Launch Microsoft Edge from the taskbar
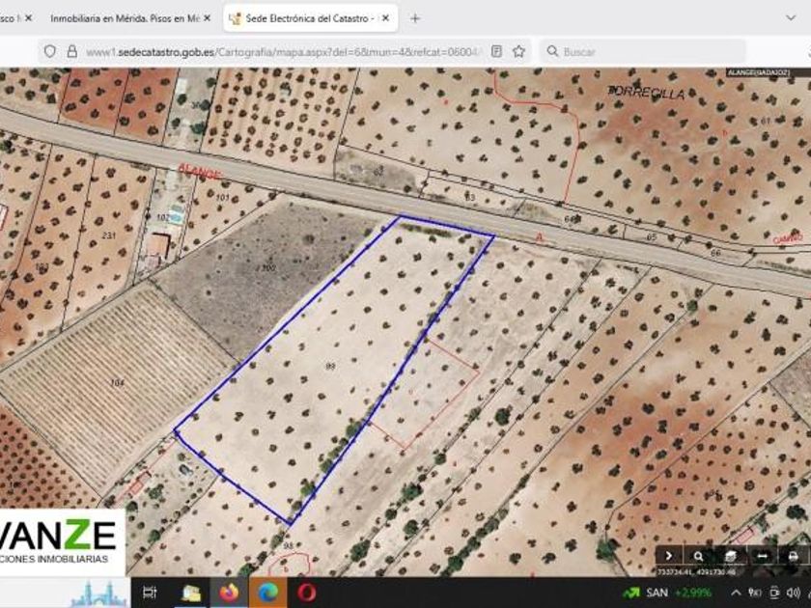811x608 pixels. pyautogui.click(x=267, y=593)
